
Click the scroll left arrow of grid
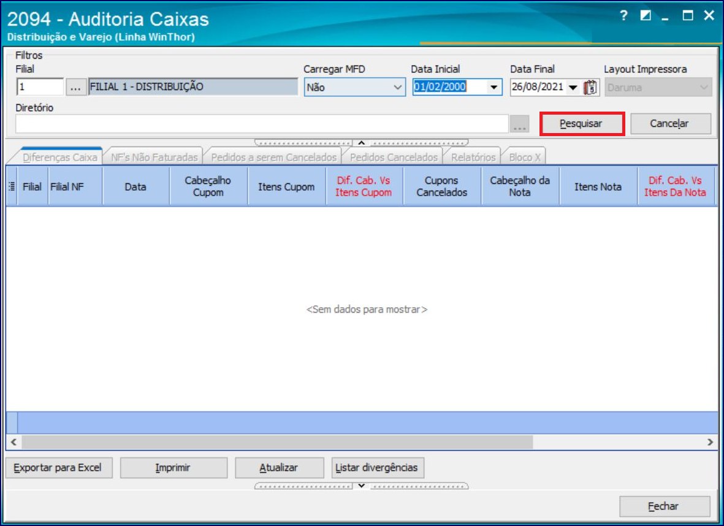[x=14, y=442]
